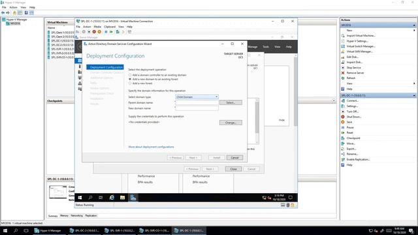418x235 pixels.
Task: Open Tools menu in Server Manager
Action: pyautogui.click(x=266, y=47)
